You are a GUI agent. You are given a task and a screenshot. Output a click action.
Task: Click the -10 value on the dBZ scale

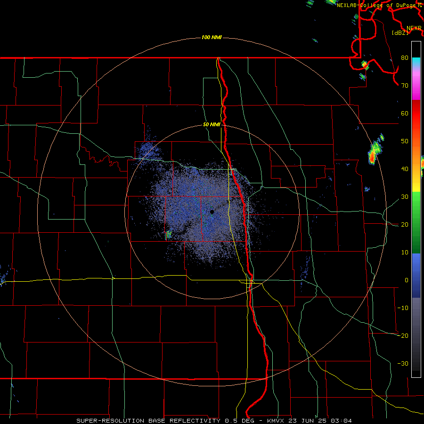[403, 308]
